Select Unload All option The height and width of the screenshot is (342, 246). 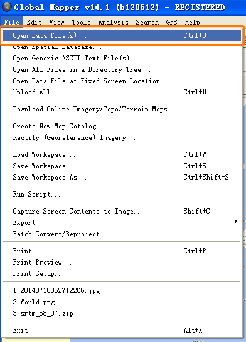point(122,92)
